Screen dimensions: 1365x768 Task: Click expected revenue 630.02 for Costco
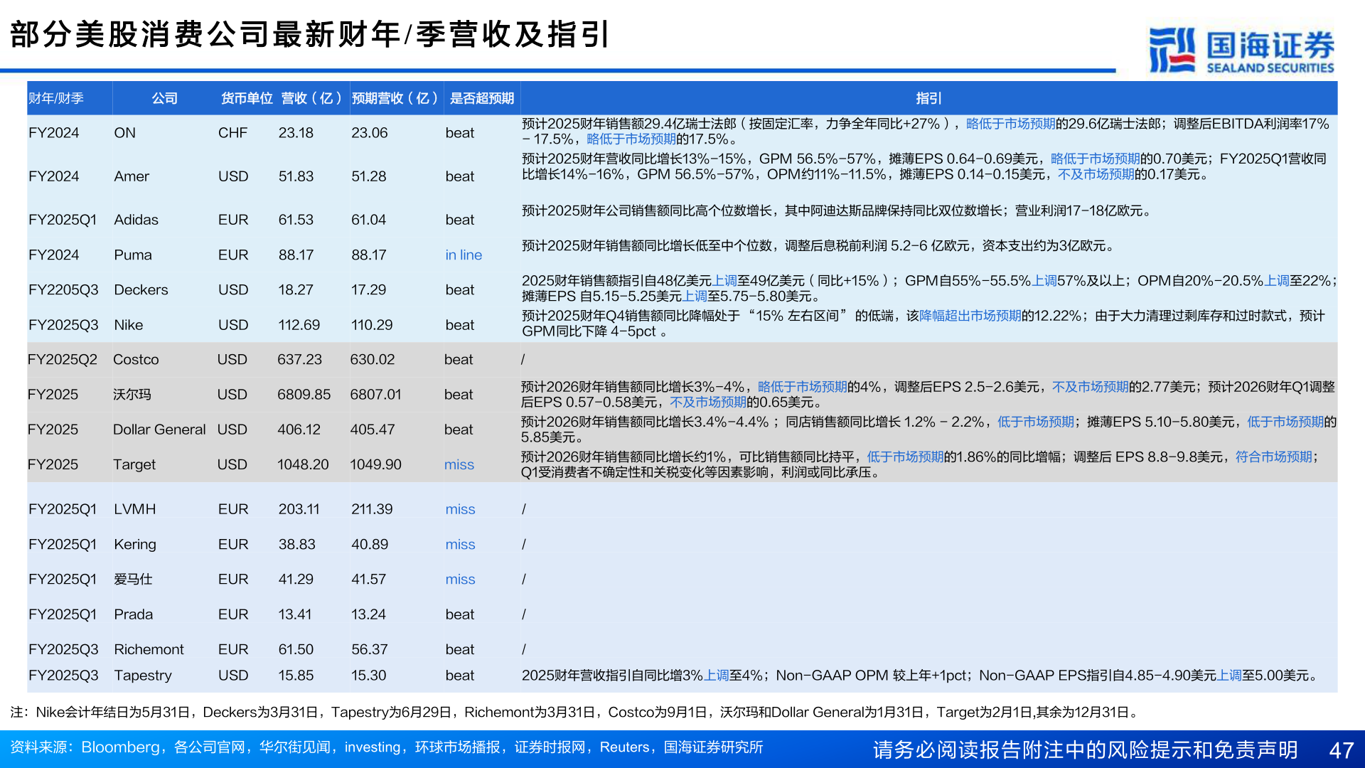pos(372,360)
